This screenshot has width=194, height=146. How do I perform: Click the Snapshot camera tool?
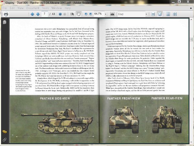(x=112, y=14)
